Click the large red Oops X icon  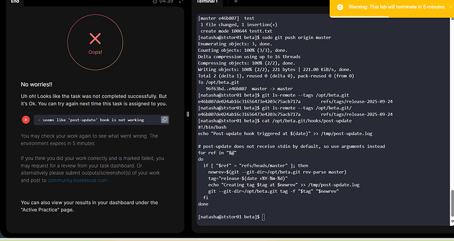pos(95,39)
